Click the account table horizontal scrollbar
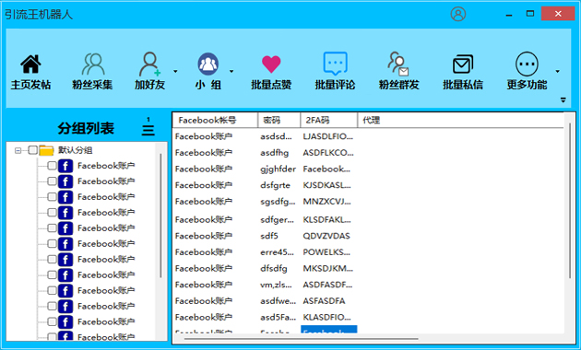 [x=301, y=338]
